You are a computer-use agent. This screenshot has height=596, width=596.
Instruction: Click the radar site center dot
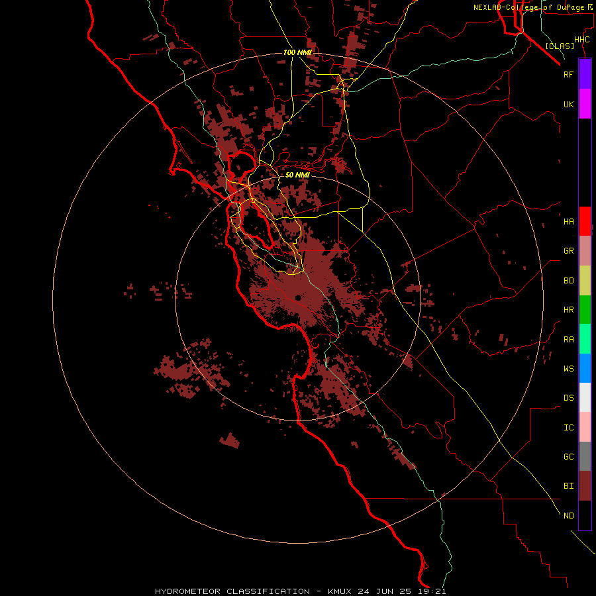[x=298, y=297]
